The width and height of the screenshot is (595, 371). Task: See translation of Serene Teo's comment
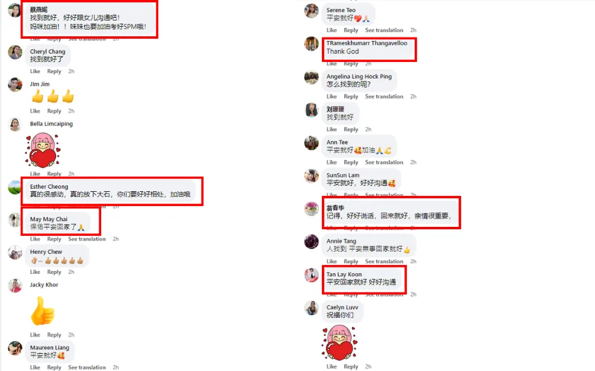pos(384,30)
